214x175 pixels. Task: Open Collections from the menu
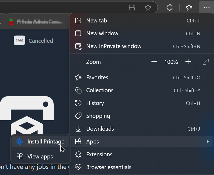click(100, 90)
